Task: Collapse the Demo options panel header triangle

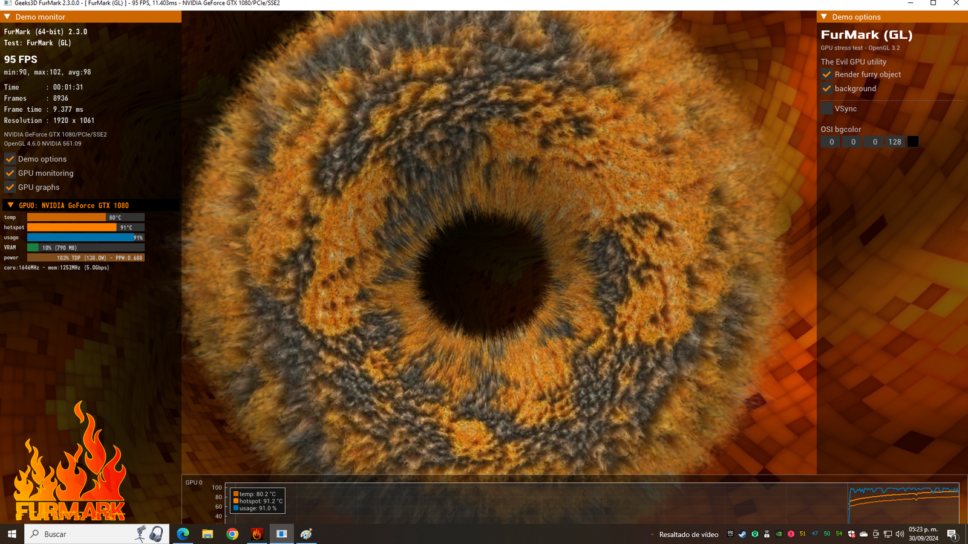Action: 824,17
